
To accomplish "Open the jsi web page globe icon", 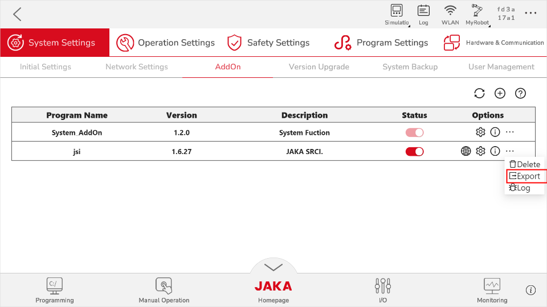I will [466, 151].
